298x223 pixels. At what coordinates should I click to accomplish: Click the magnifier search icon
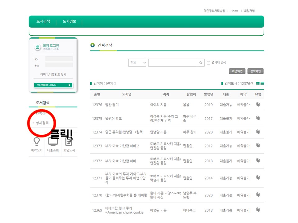201,63
